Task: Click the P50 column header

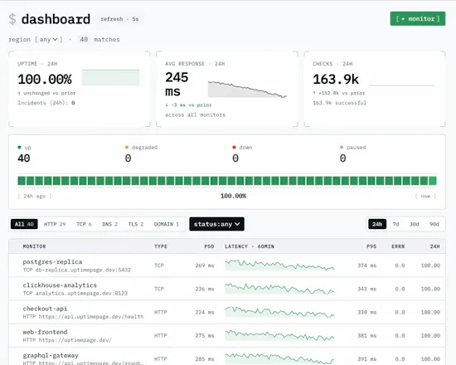Action: (209, 246)
